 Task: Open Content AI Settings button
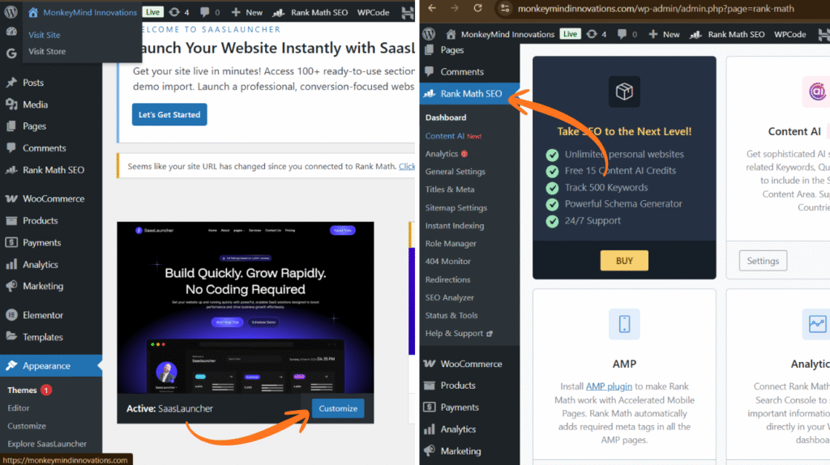763,261
